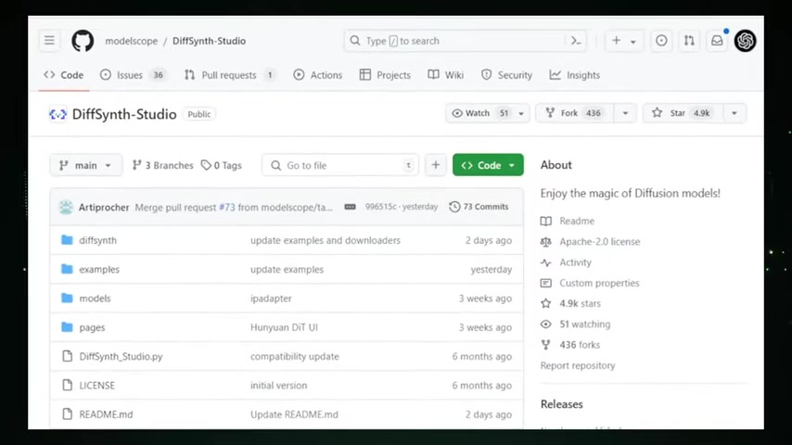
Task: Click the LICENSE file icon
Action: point(67,386)
